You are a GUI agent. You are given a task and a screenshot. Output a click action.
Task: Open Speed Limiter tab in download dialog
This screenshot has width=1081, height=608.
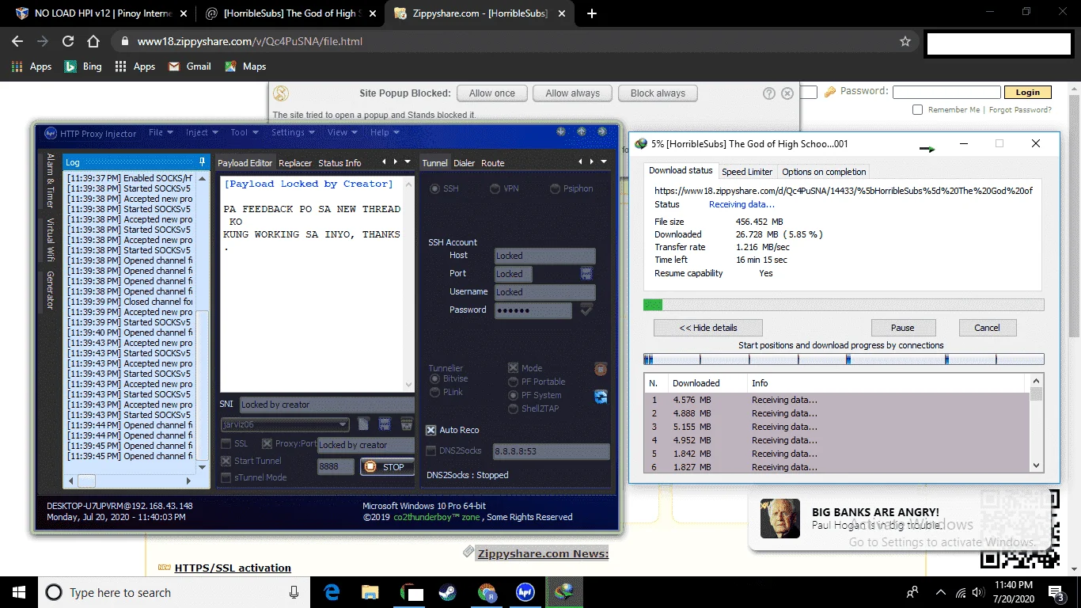click(x=747, y=172)
